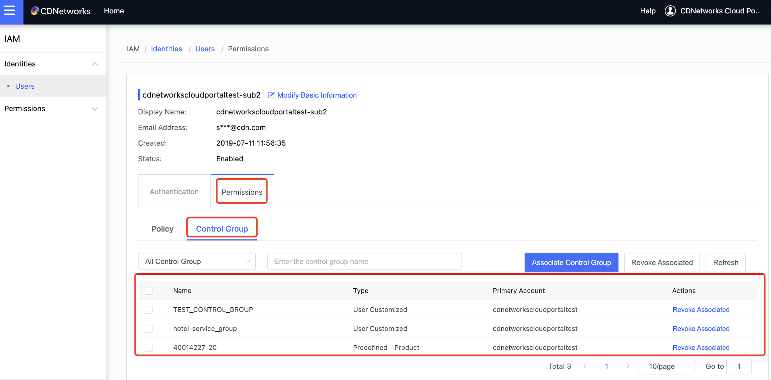The image size is (771, 380).
Task: Click the hotel-service_group name cell
Action: [x=205, y=329]
